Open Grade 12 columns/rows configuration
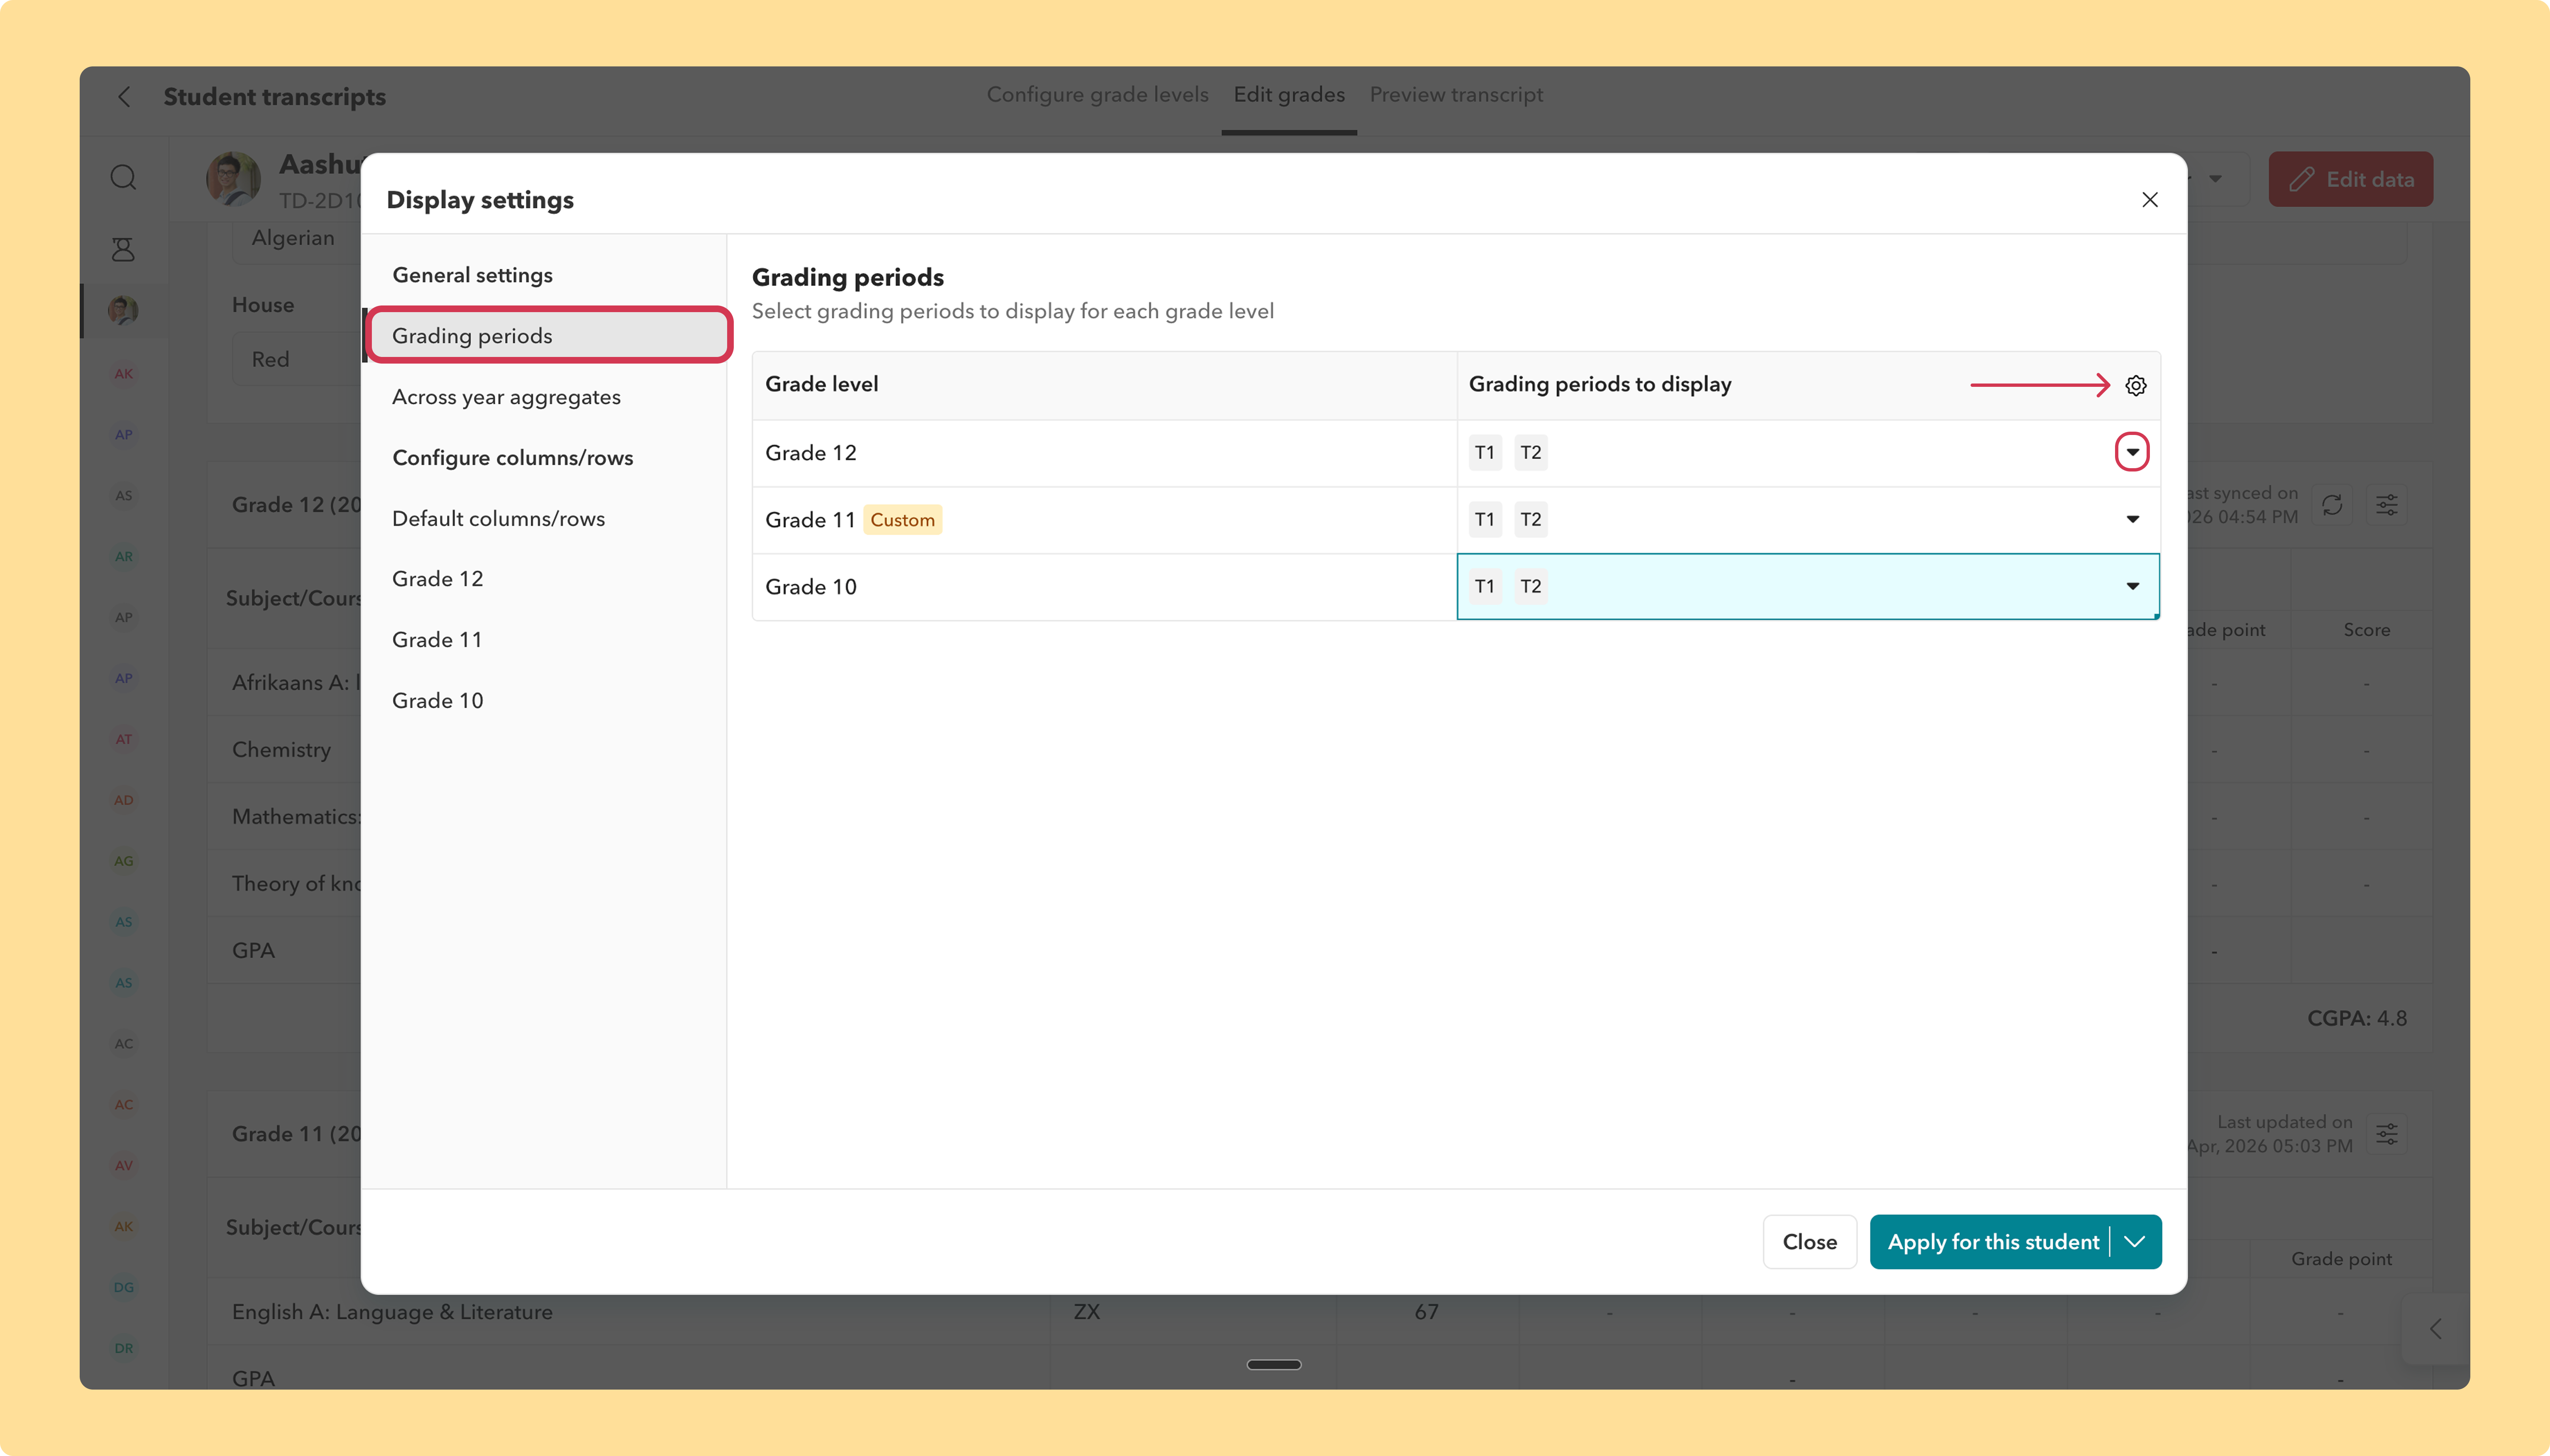The height and width of the screenshot is (1456, 2550). click(x=437, y=579)
